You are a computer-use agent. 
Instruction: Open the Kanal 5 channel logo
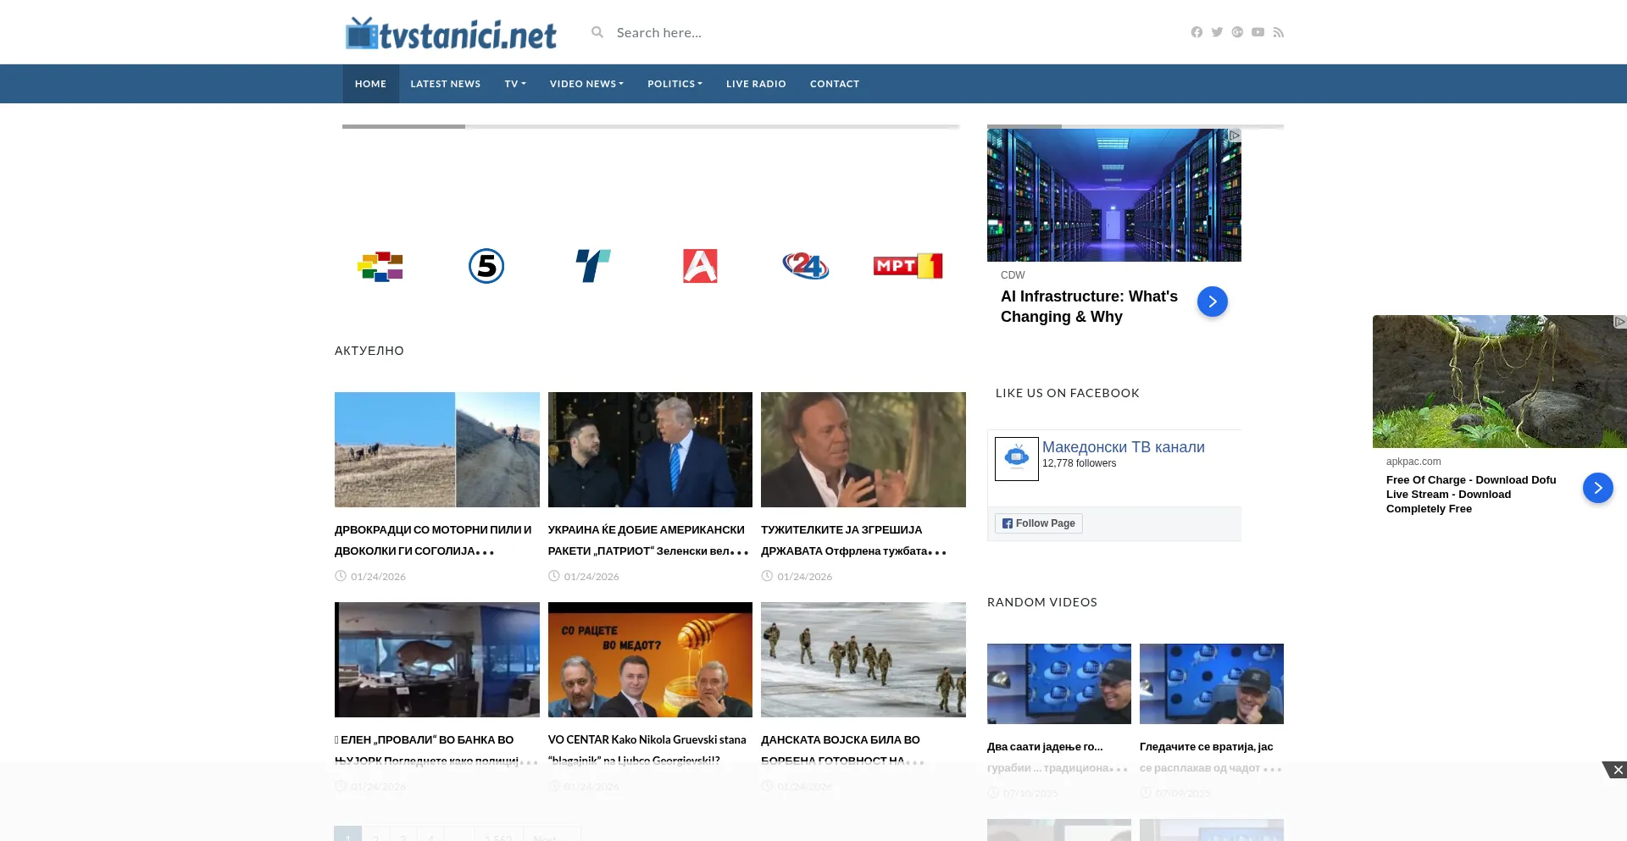coord(486,266)
